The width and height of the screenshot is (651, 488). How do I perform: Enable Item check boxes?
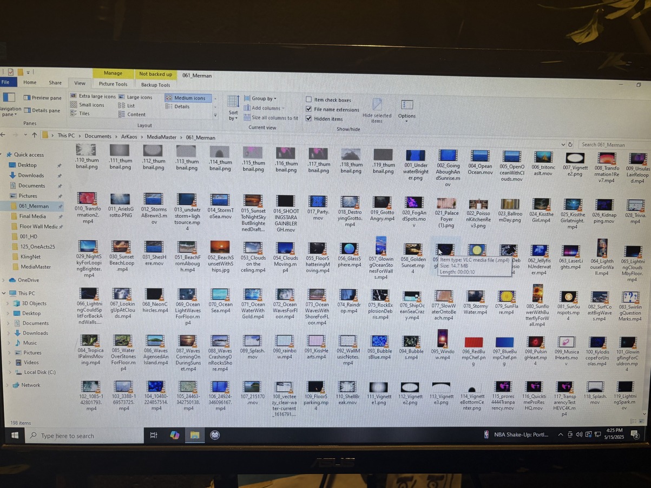click(309, 100)
